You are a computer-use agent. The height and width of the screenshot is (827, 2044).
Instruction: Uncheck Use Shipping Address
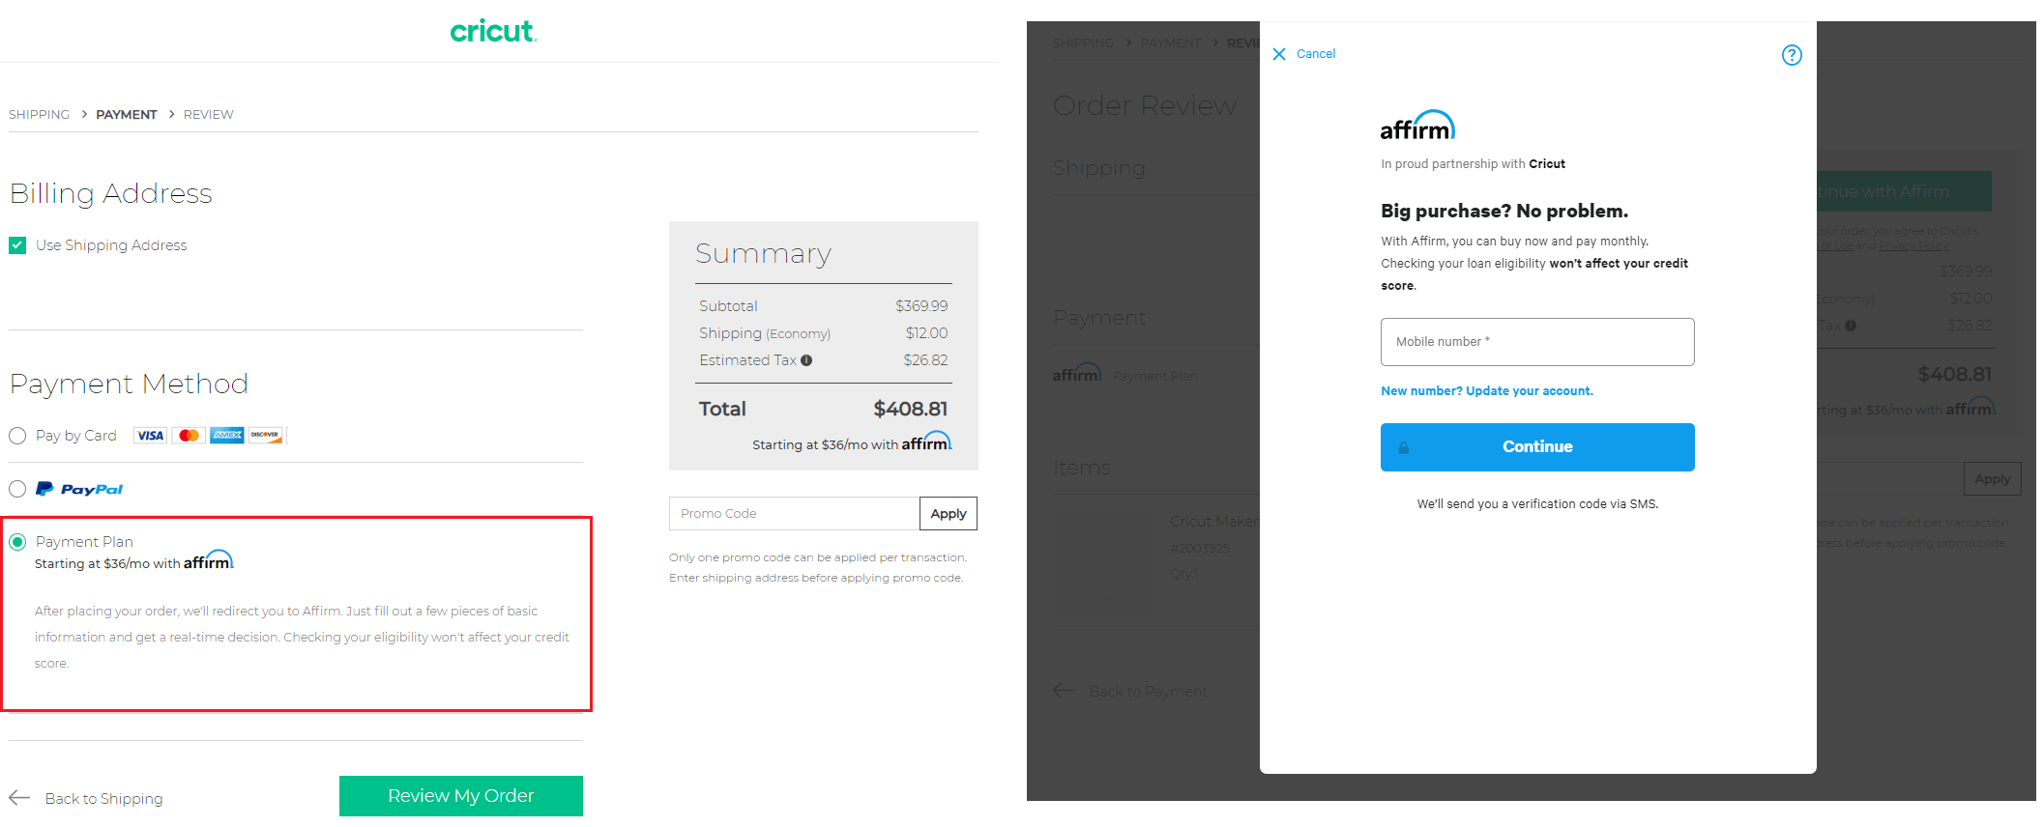tap(16, 244)
